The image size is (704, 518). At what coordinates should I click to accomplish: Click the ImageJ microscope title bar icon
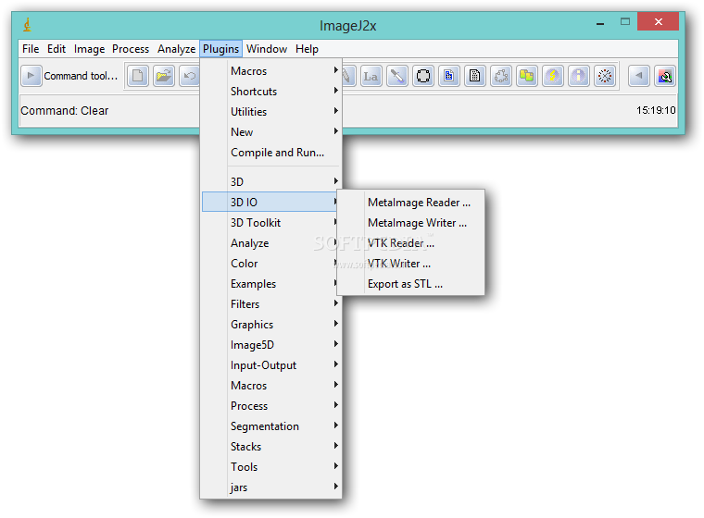(x=27, y=25)
